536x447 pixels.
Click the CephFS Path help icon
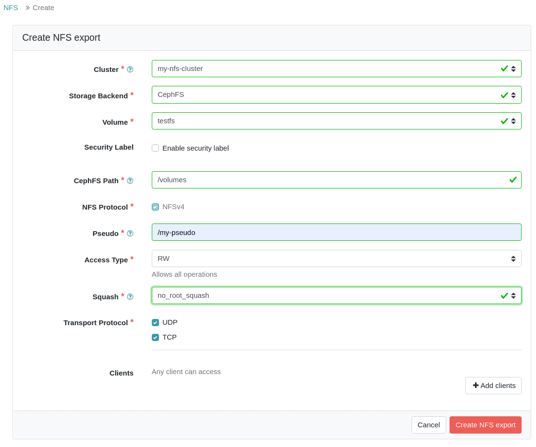130,181
